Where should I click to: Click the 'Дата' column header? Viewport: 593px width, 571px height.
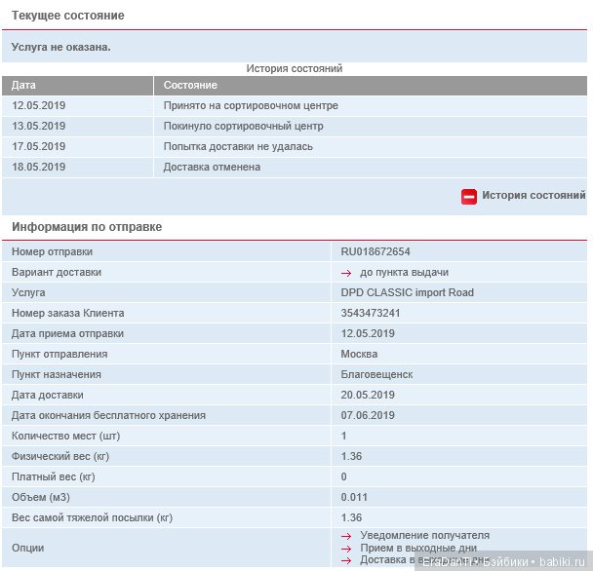tap(24, 86)
